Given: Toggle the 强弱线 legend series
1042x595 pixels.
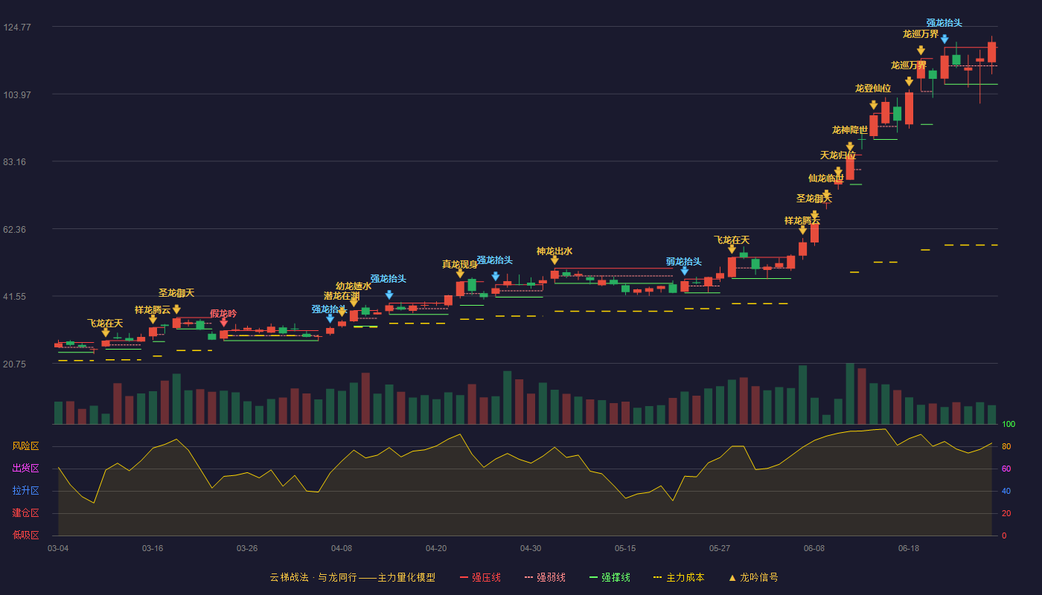Looking at the screenshot, I should 545,577.
